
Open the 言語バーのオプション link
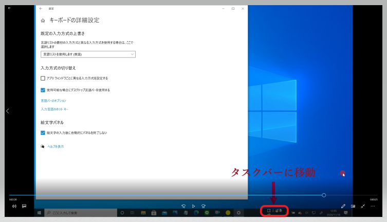tap(53, 100)
